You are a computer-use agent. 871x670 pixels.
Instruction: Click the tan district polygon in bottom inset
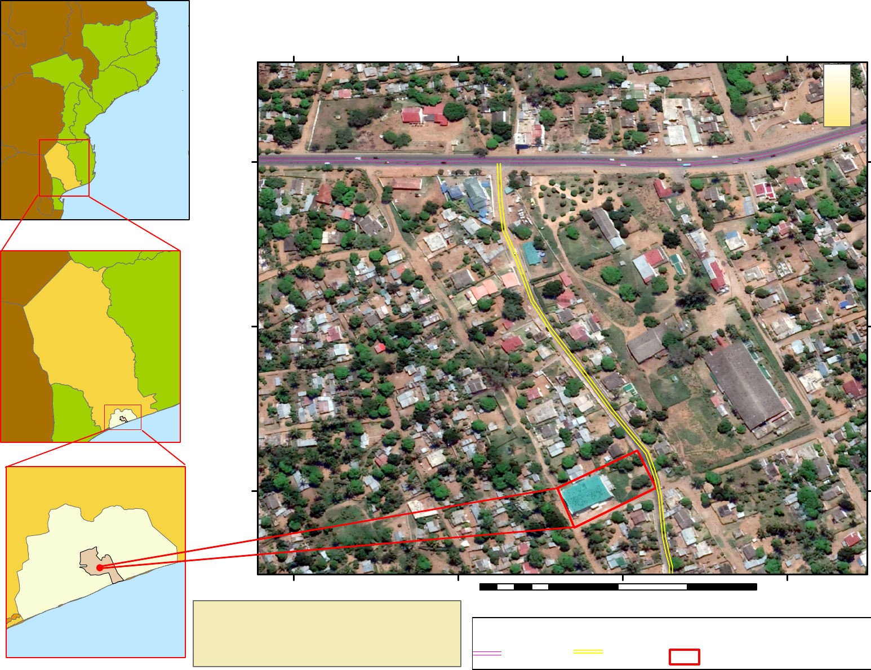pyautogui.click(x=96, y=560)
